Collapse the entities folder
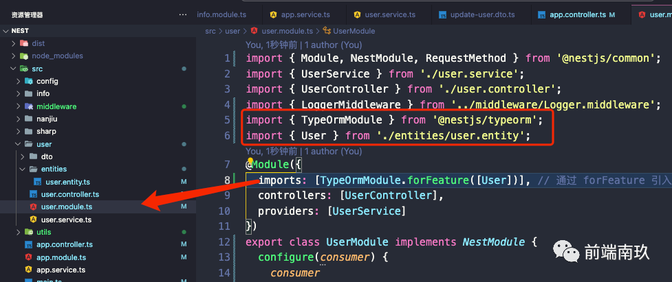Image resolution: width=672 pixels, height=282 pixels. (23, 169)
